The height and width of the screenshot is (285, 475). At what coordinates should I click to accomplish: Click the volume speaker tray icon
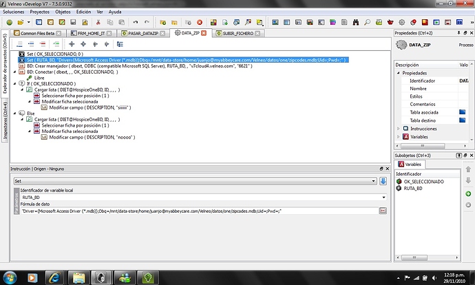point(434,277)
